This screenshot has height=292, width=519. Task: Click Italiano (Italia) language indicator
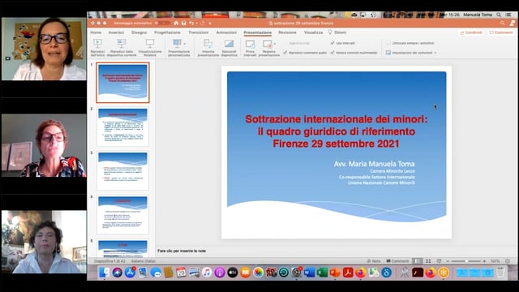[144, 261]
